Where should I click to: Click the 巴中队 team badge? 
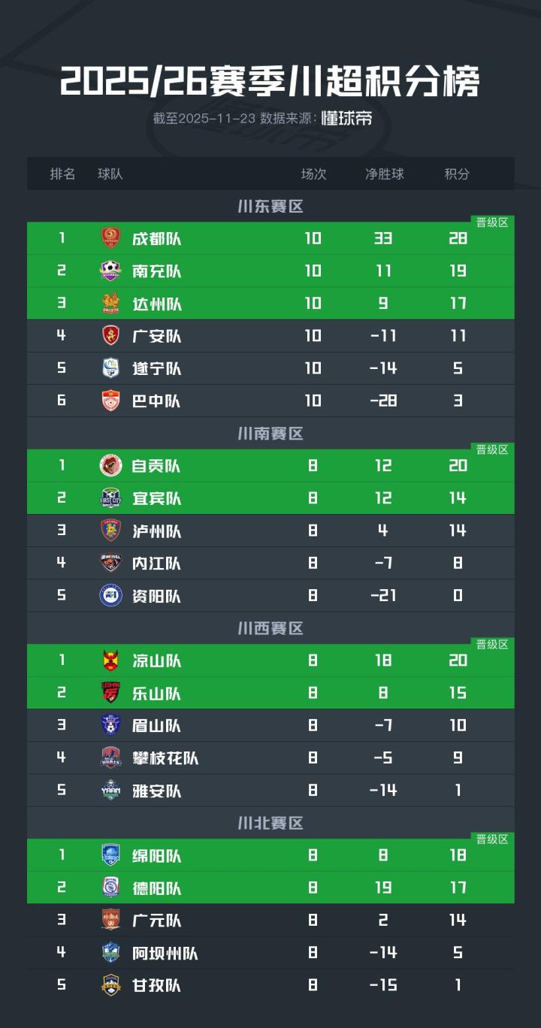111,401
